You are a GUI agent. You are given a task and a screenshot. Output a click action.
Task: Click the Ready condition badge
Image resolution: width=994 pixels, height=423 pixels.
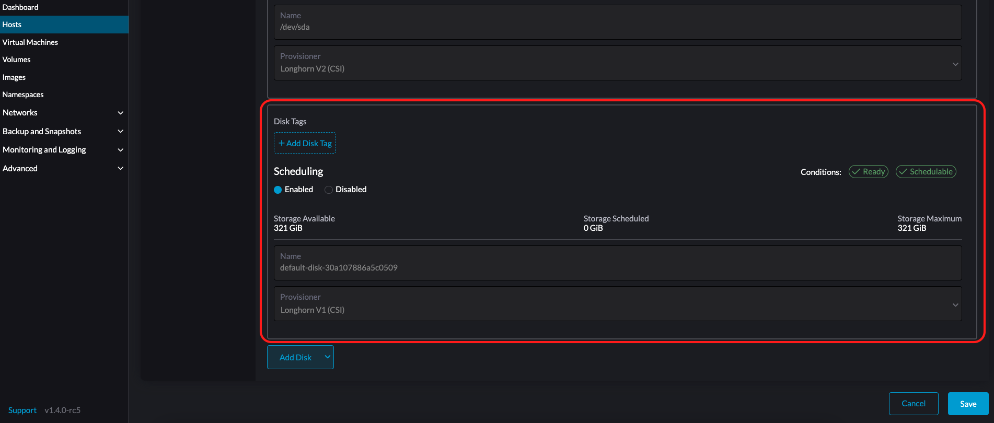click(868, 172)
